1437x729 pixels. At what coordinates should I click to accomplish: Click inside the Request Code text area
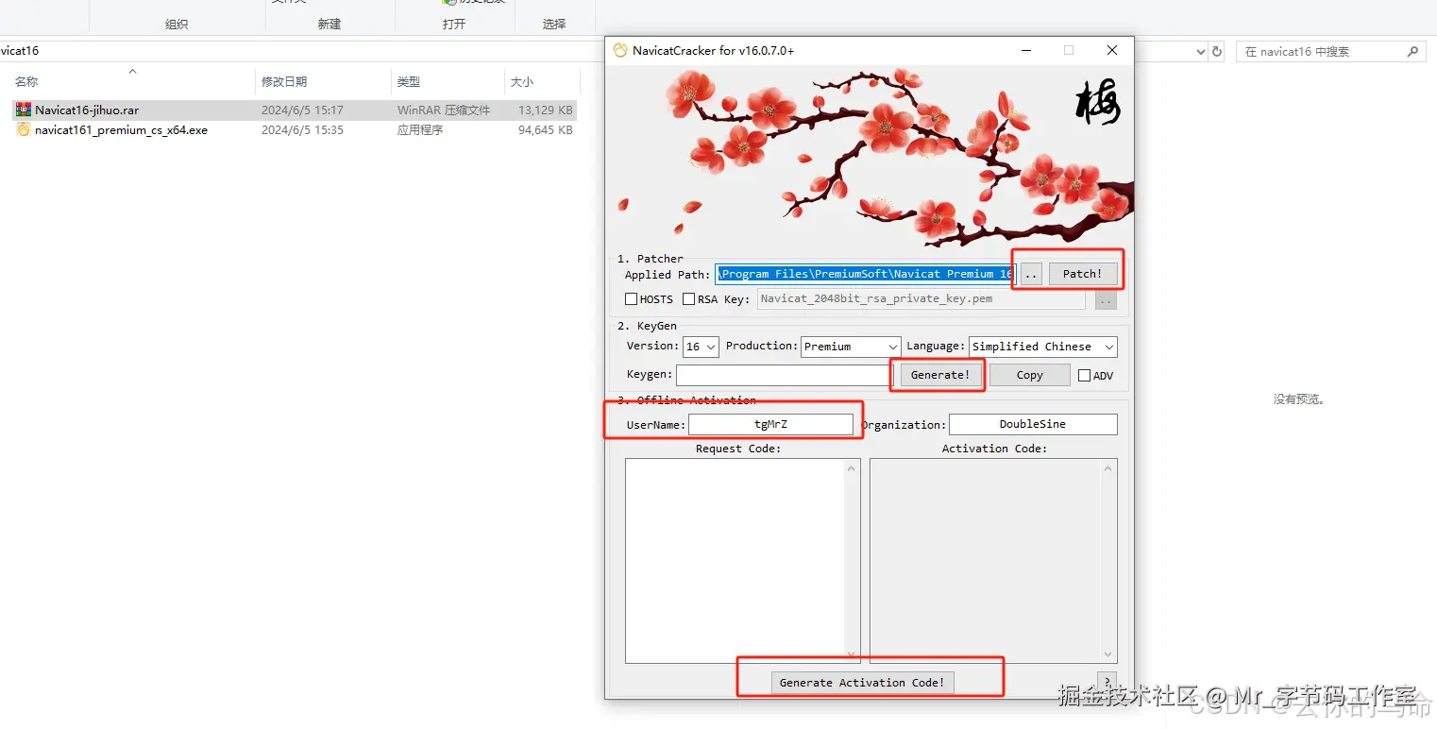pyautogui.click(x=735, y=561)
